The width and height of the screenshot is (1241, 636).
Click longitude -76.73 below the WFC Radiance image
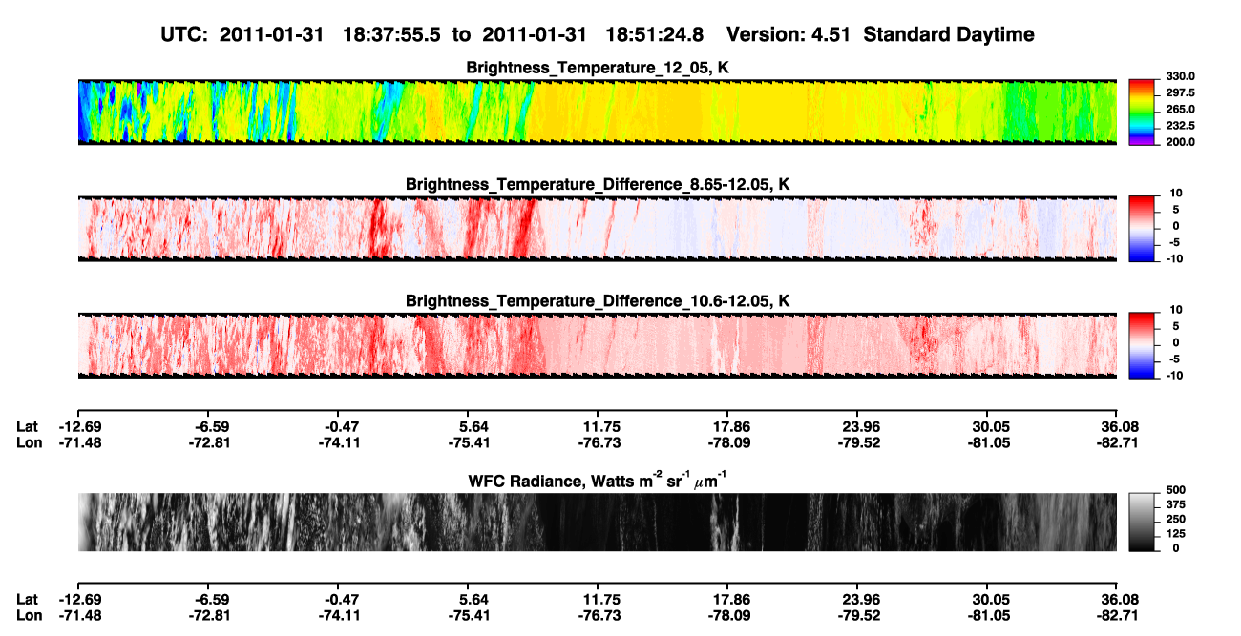(598, 615)
